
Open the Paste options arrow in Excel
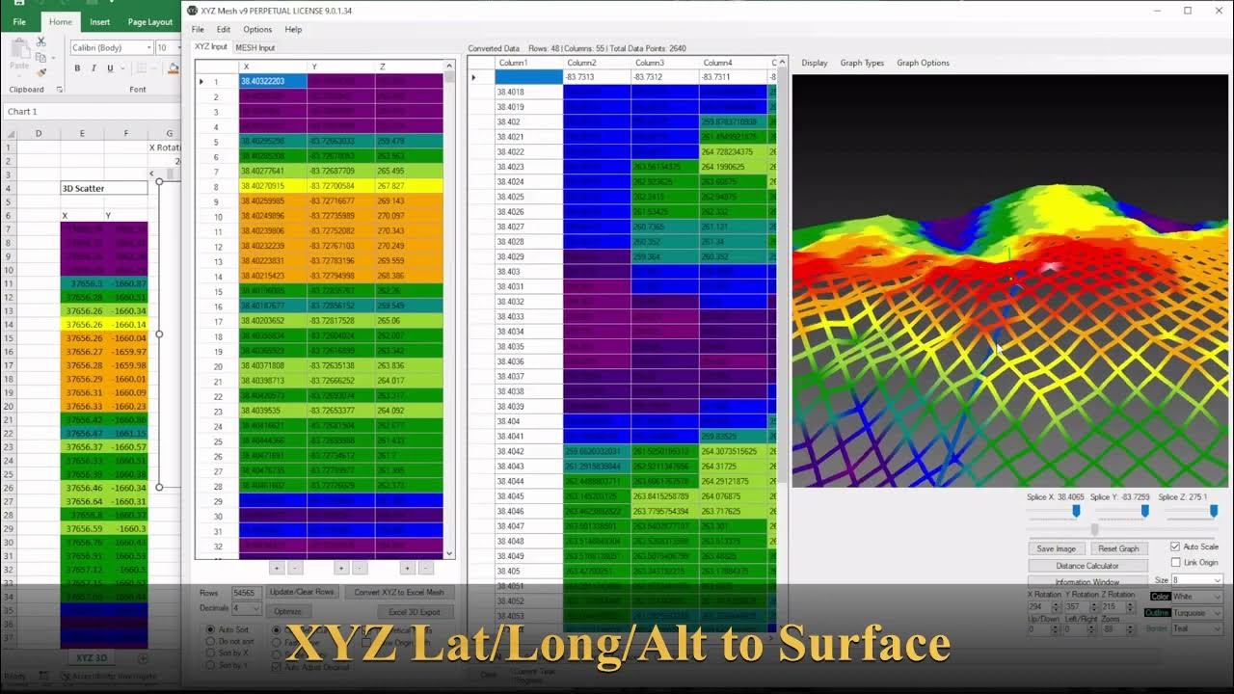pyautogui.click(x=18, y=74)
